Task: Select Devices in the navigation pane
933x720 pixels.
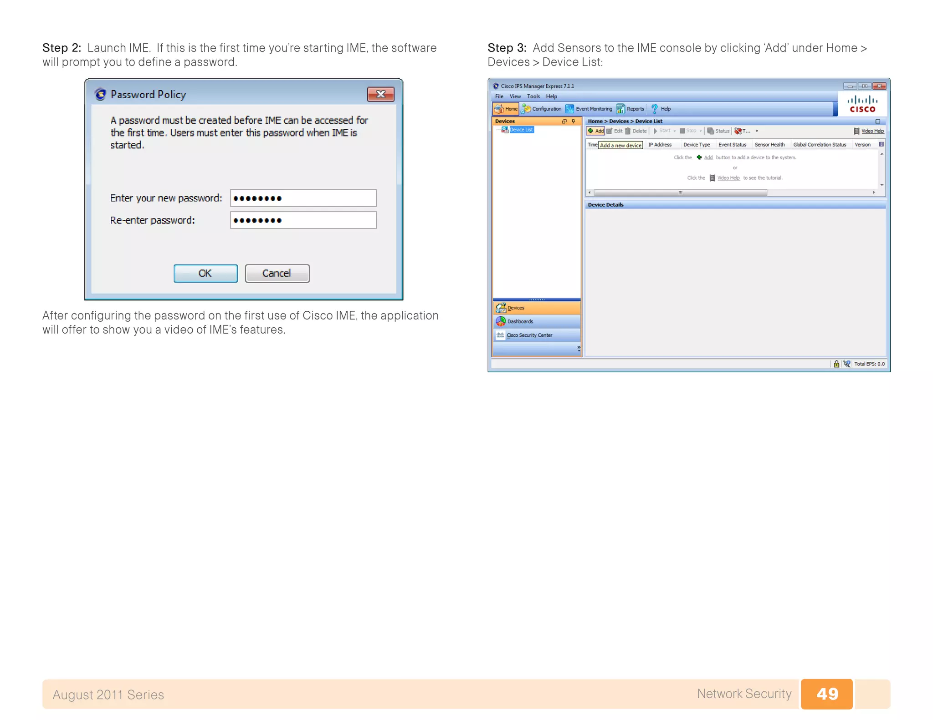Action: (x=537, y=308)
